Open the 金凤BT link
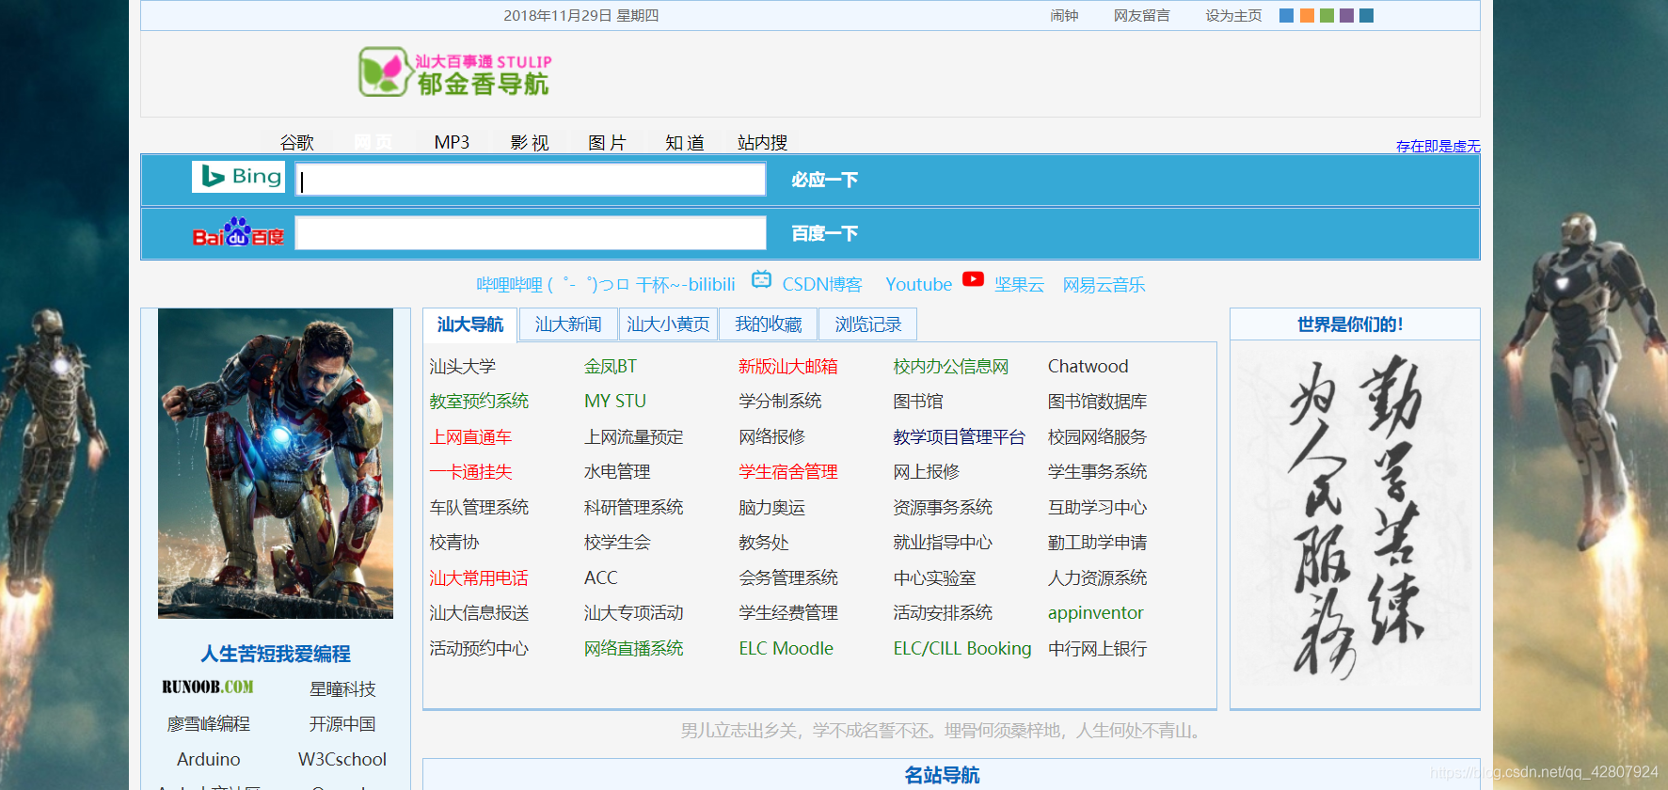 pyautogui.click(x=611, y=366)
